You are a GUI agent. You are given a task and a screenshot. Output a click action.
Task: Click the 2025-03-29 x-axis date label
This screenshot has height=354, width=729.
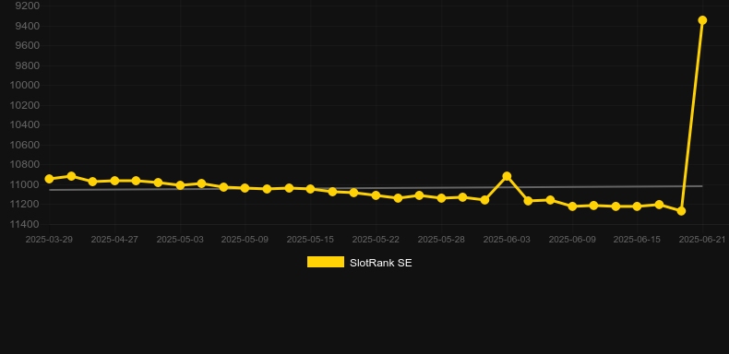pos(49,240)
